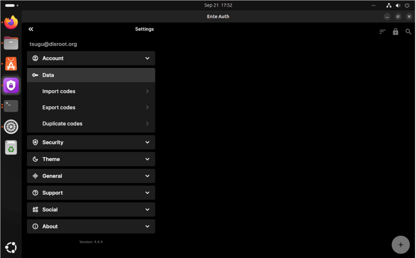This screenshot has height=258, width=416.
Task: Click the Export codes arrow
Action: click(147, 107)
